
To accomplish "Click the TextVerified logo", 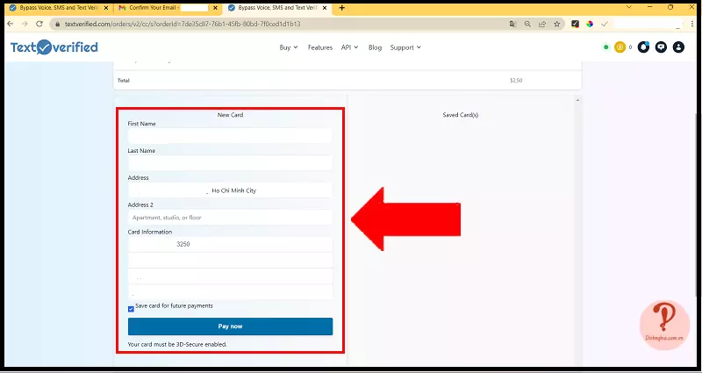I will [x=54, y=47].
